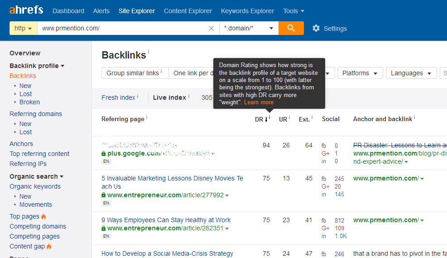447x258 pixels.
Task: Click the lock icon before entrepreneur.com/article/277992
Action: (103, 195)
